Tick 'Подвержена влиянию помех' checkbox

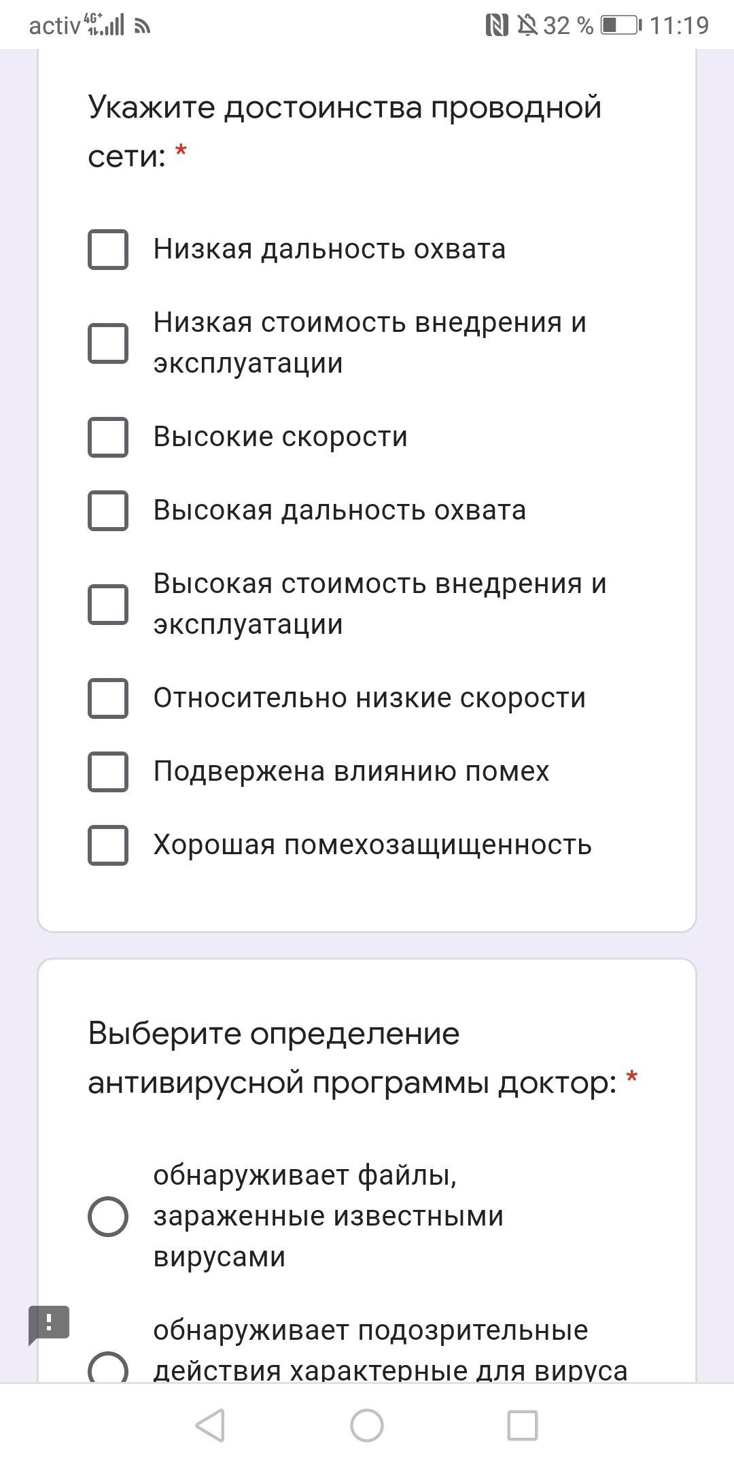(x=108, y=771)
